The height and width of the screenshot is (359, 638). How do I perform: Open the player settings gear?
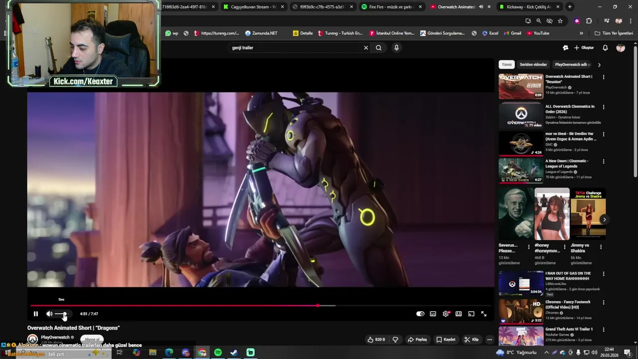coord(446,314)
